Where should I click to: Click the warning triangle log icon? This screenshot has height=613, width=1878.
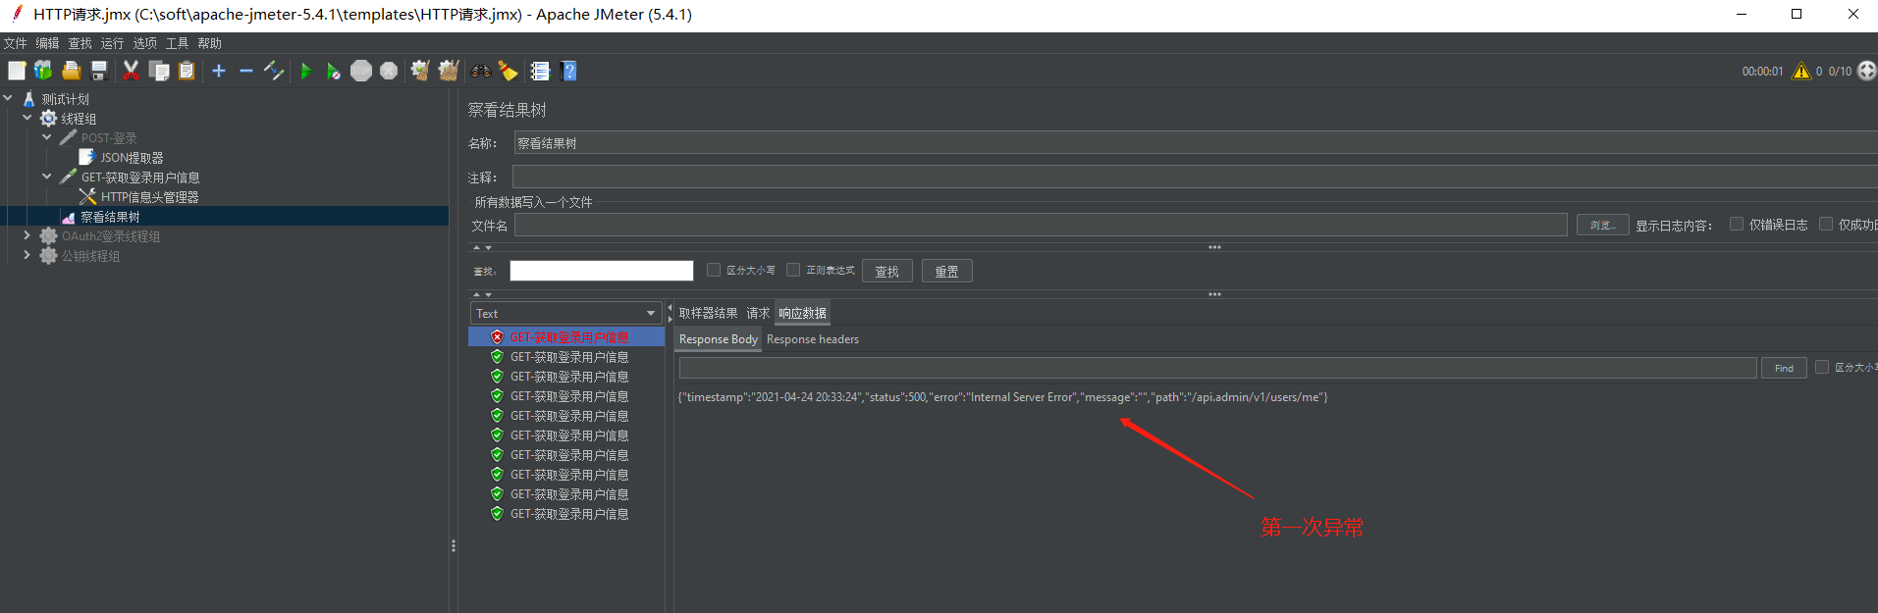click(x=1800, y=71)
